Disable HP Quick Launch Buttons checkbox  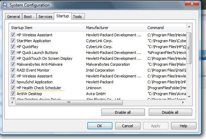(x=13, y=53)
